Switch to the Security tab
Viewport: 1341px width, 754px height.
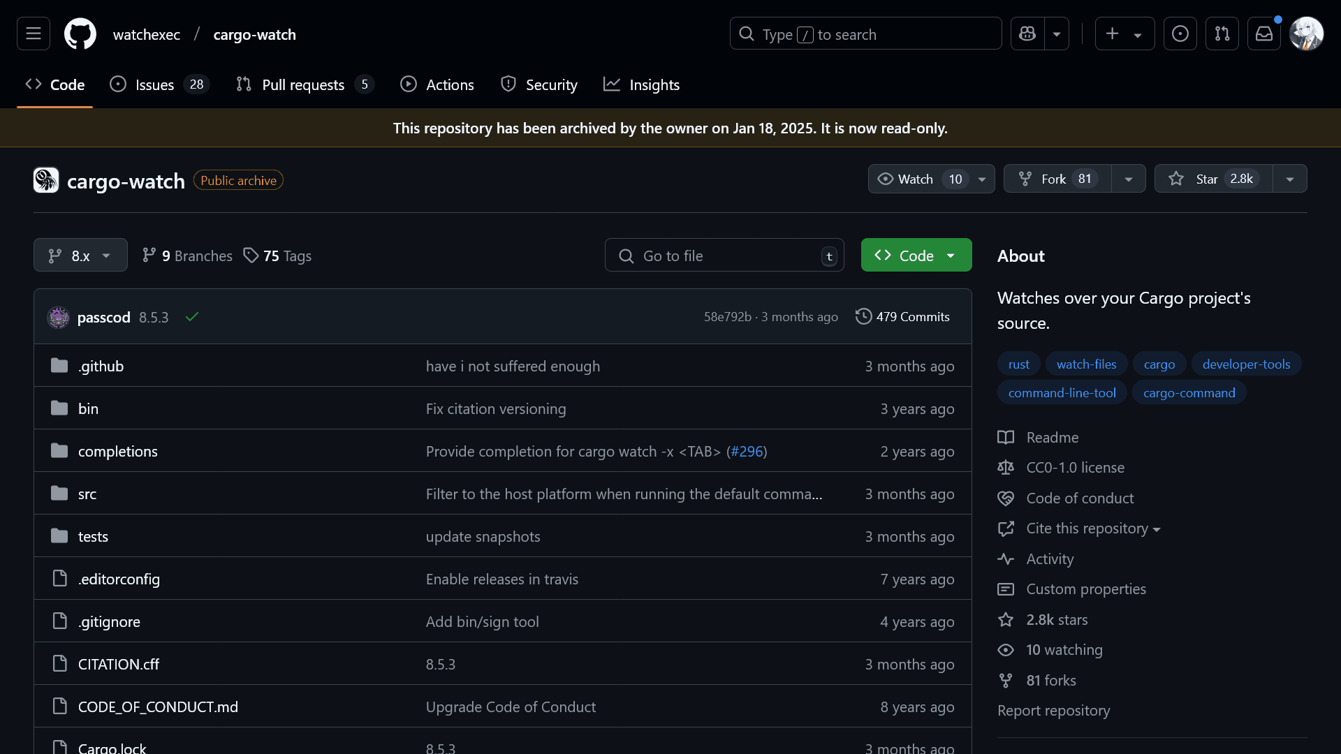click(x=539, y=84)
